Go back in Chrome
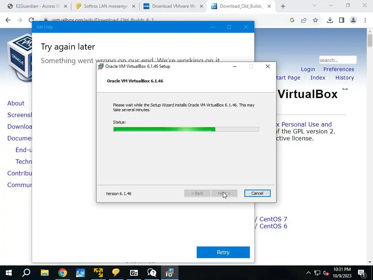This screenshot has height=280, width=373. (8, 20)
